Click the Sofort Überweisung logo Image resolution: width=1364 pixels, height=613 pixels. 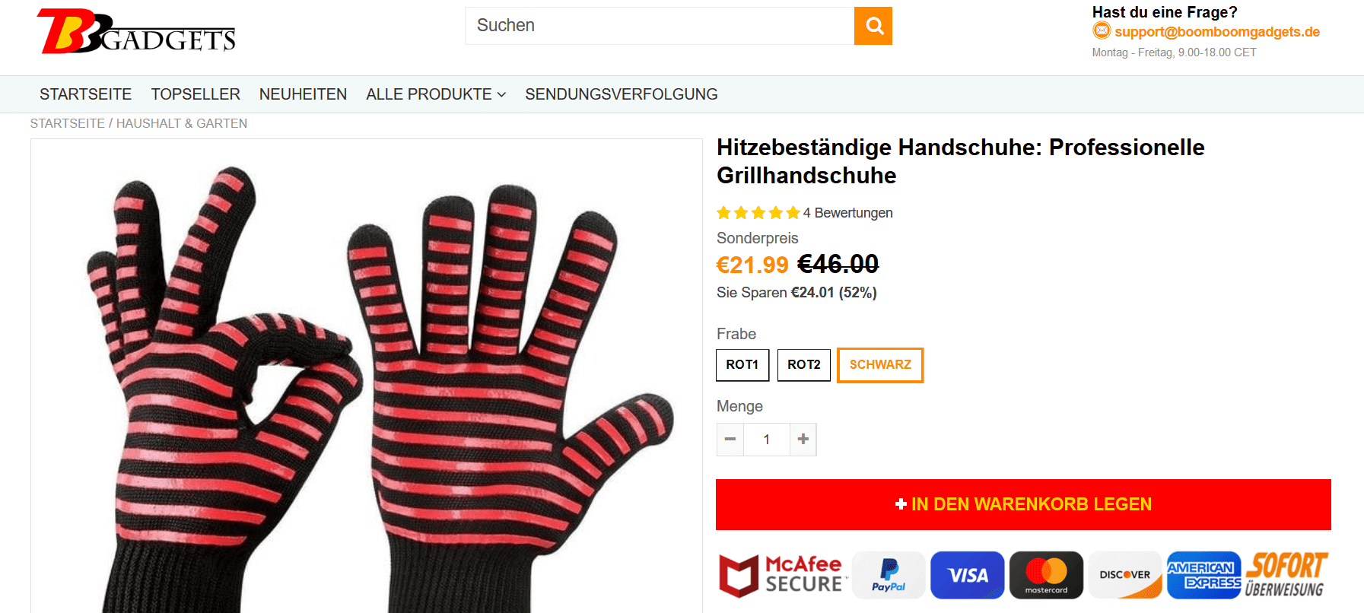tap(1286, 575)
